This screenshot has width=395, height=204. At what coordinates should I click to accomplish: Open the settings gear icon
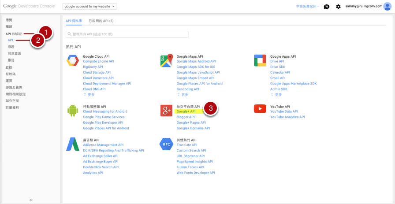[338, 7]
